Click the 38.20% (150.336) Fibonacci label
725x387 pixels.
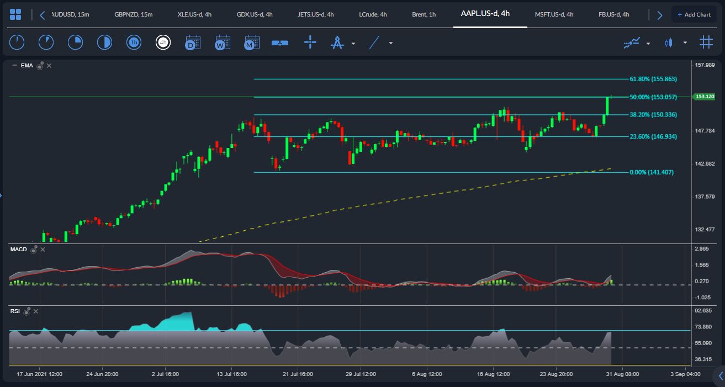pyautogui.click(x=653, y=115)
